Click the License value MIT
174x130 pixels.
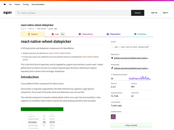pos(133,87)
